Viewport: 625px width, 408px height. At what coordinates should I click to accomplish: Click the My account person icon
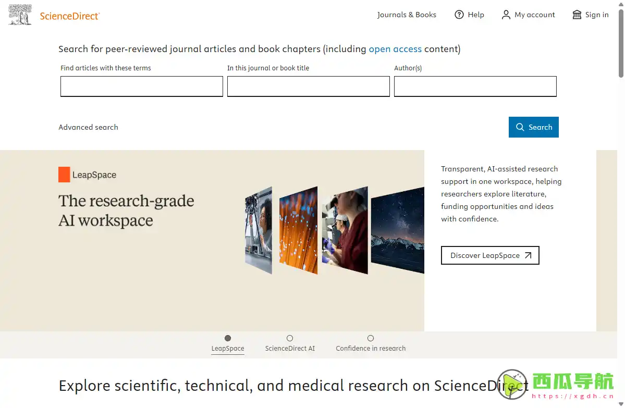pos(506,15)
